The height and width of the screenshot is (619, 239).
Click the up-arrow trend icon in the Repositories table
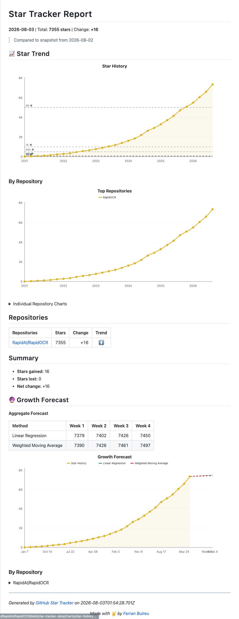(101, 343)
